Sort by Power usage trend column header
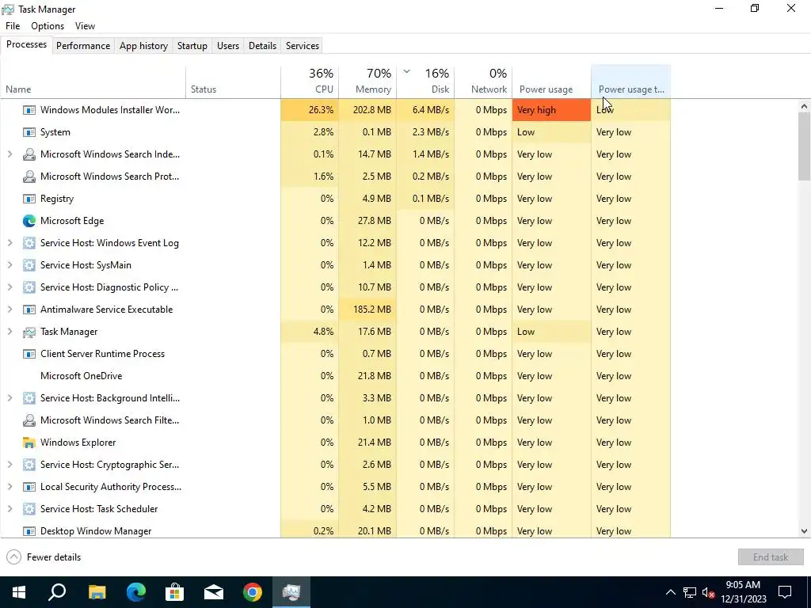Image resolution: width=811 pixels, height=608 pixels. [631, 82]
